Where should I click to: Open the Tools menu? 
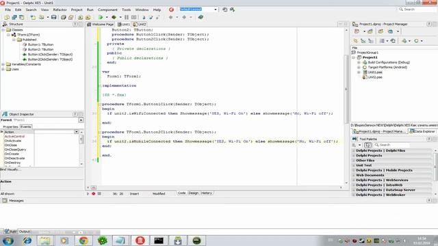[126, 10]
